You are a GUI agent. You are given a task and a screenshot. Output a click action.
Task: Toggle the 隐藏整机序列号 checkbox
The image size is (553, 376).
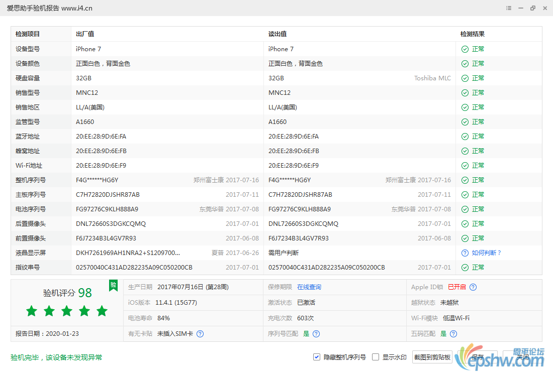click(x=316, y=357)
